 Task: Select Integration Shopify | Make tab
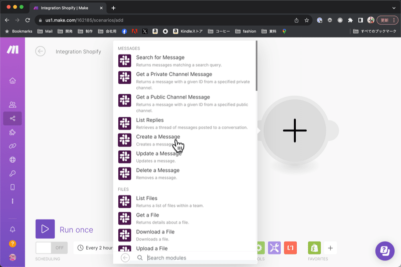[x=68, y=8]
